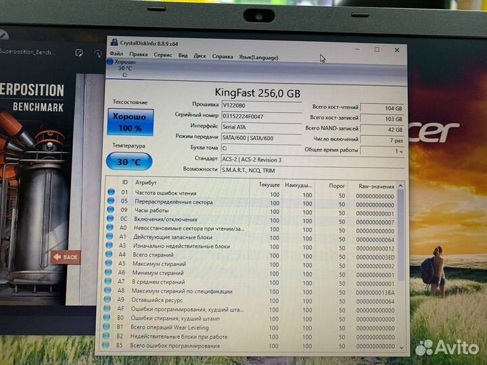Screen dimensions: 487x365
Task: Click status dot for attribute 09 Часы работы
Action: pyautogui.click(x=110, y=209)
